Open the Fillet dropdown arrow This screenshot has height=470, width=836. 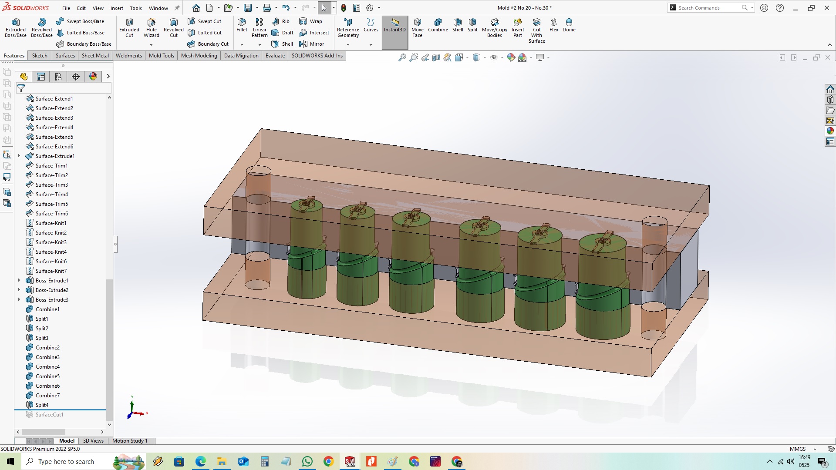tap(242, 44)
